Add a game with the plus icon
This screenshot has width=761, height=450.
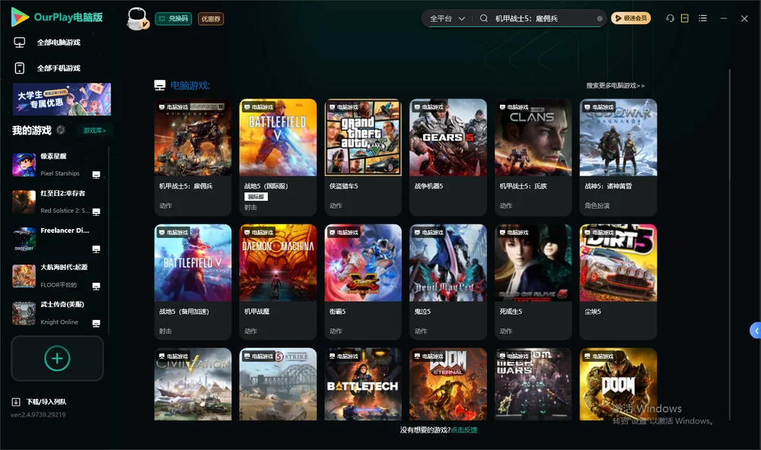coord(57,358)
